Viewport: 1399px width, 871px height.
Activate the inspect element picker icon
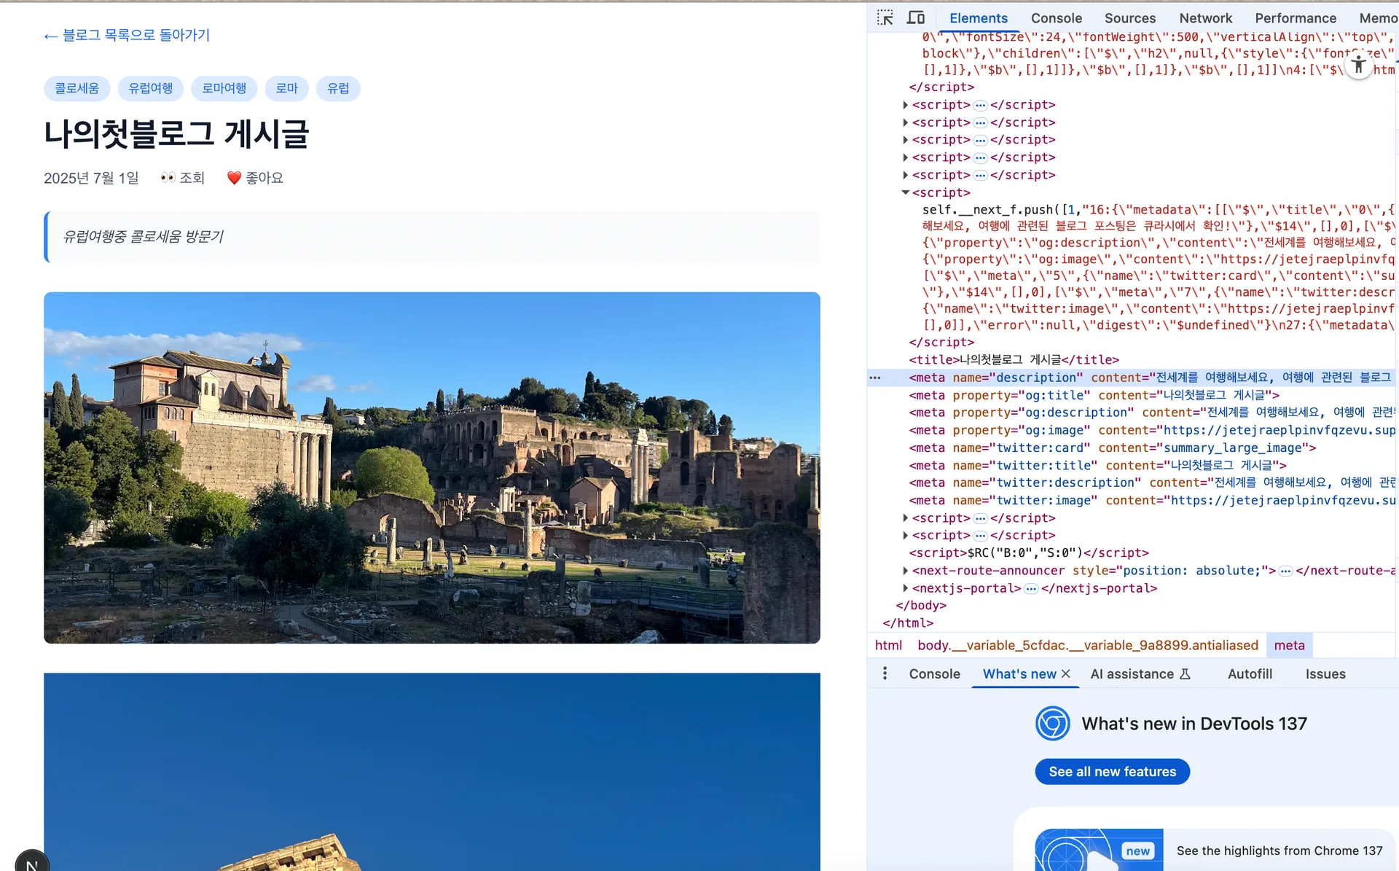point(885,18)
